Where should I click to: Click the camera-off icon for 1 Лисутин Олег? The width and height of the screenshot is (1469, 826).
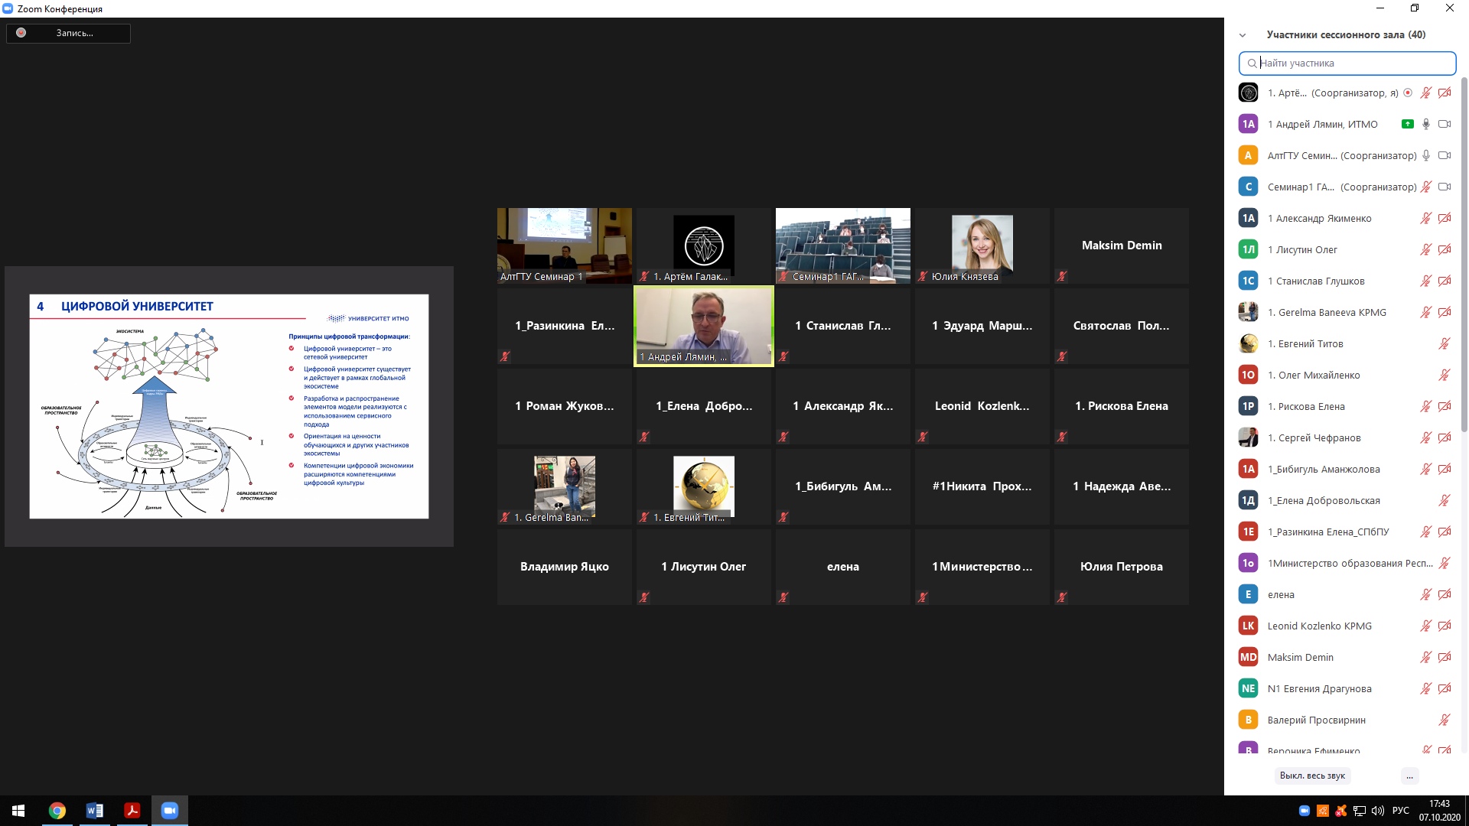click(1445, 249)
